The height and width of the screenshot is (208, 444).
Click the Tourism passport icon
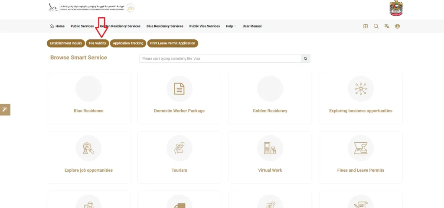[x=179, y=148]
